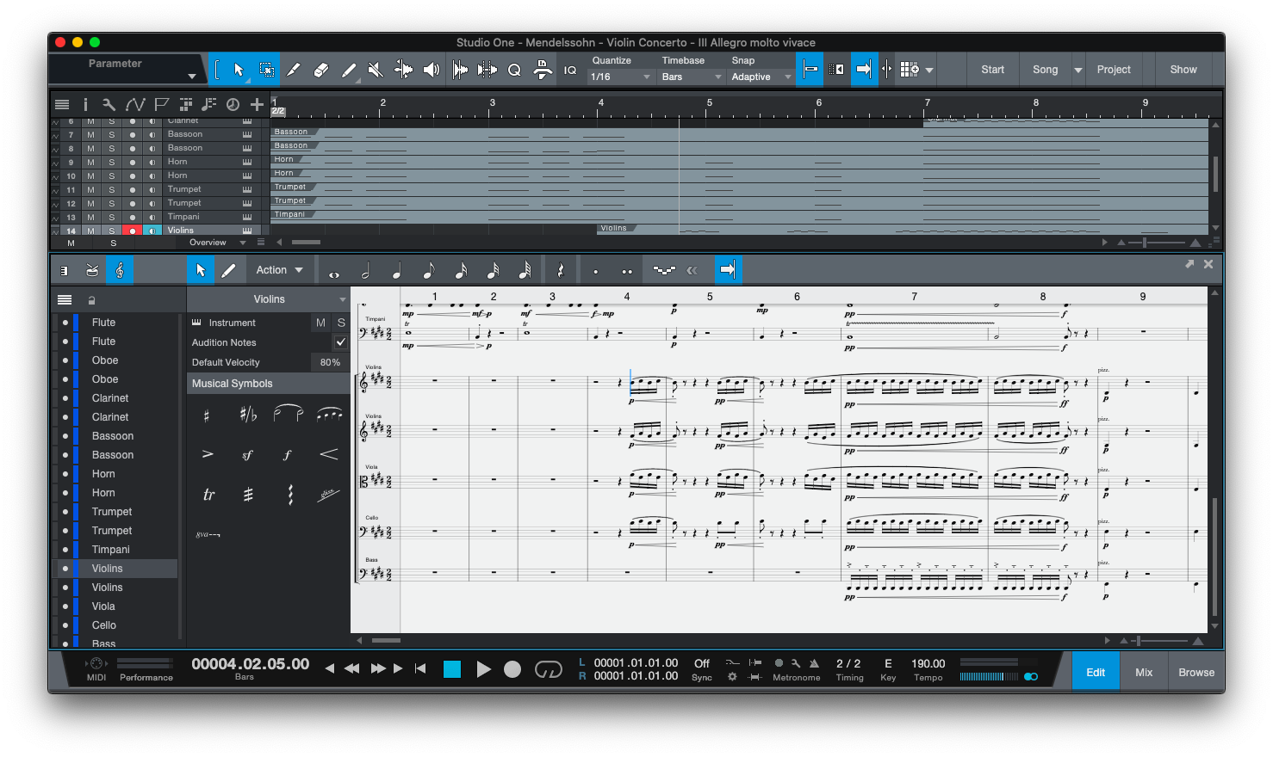Insert the sforzando (sf) musical symbol
This screenshot has width=1273, height=757.
coord(248,455)
